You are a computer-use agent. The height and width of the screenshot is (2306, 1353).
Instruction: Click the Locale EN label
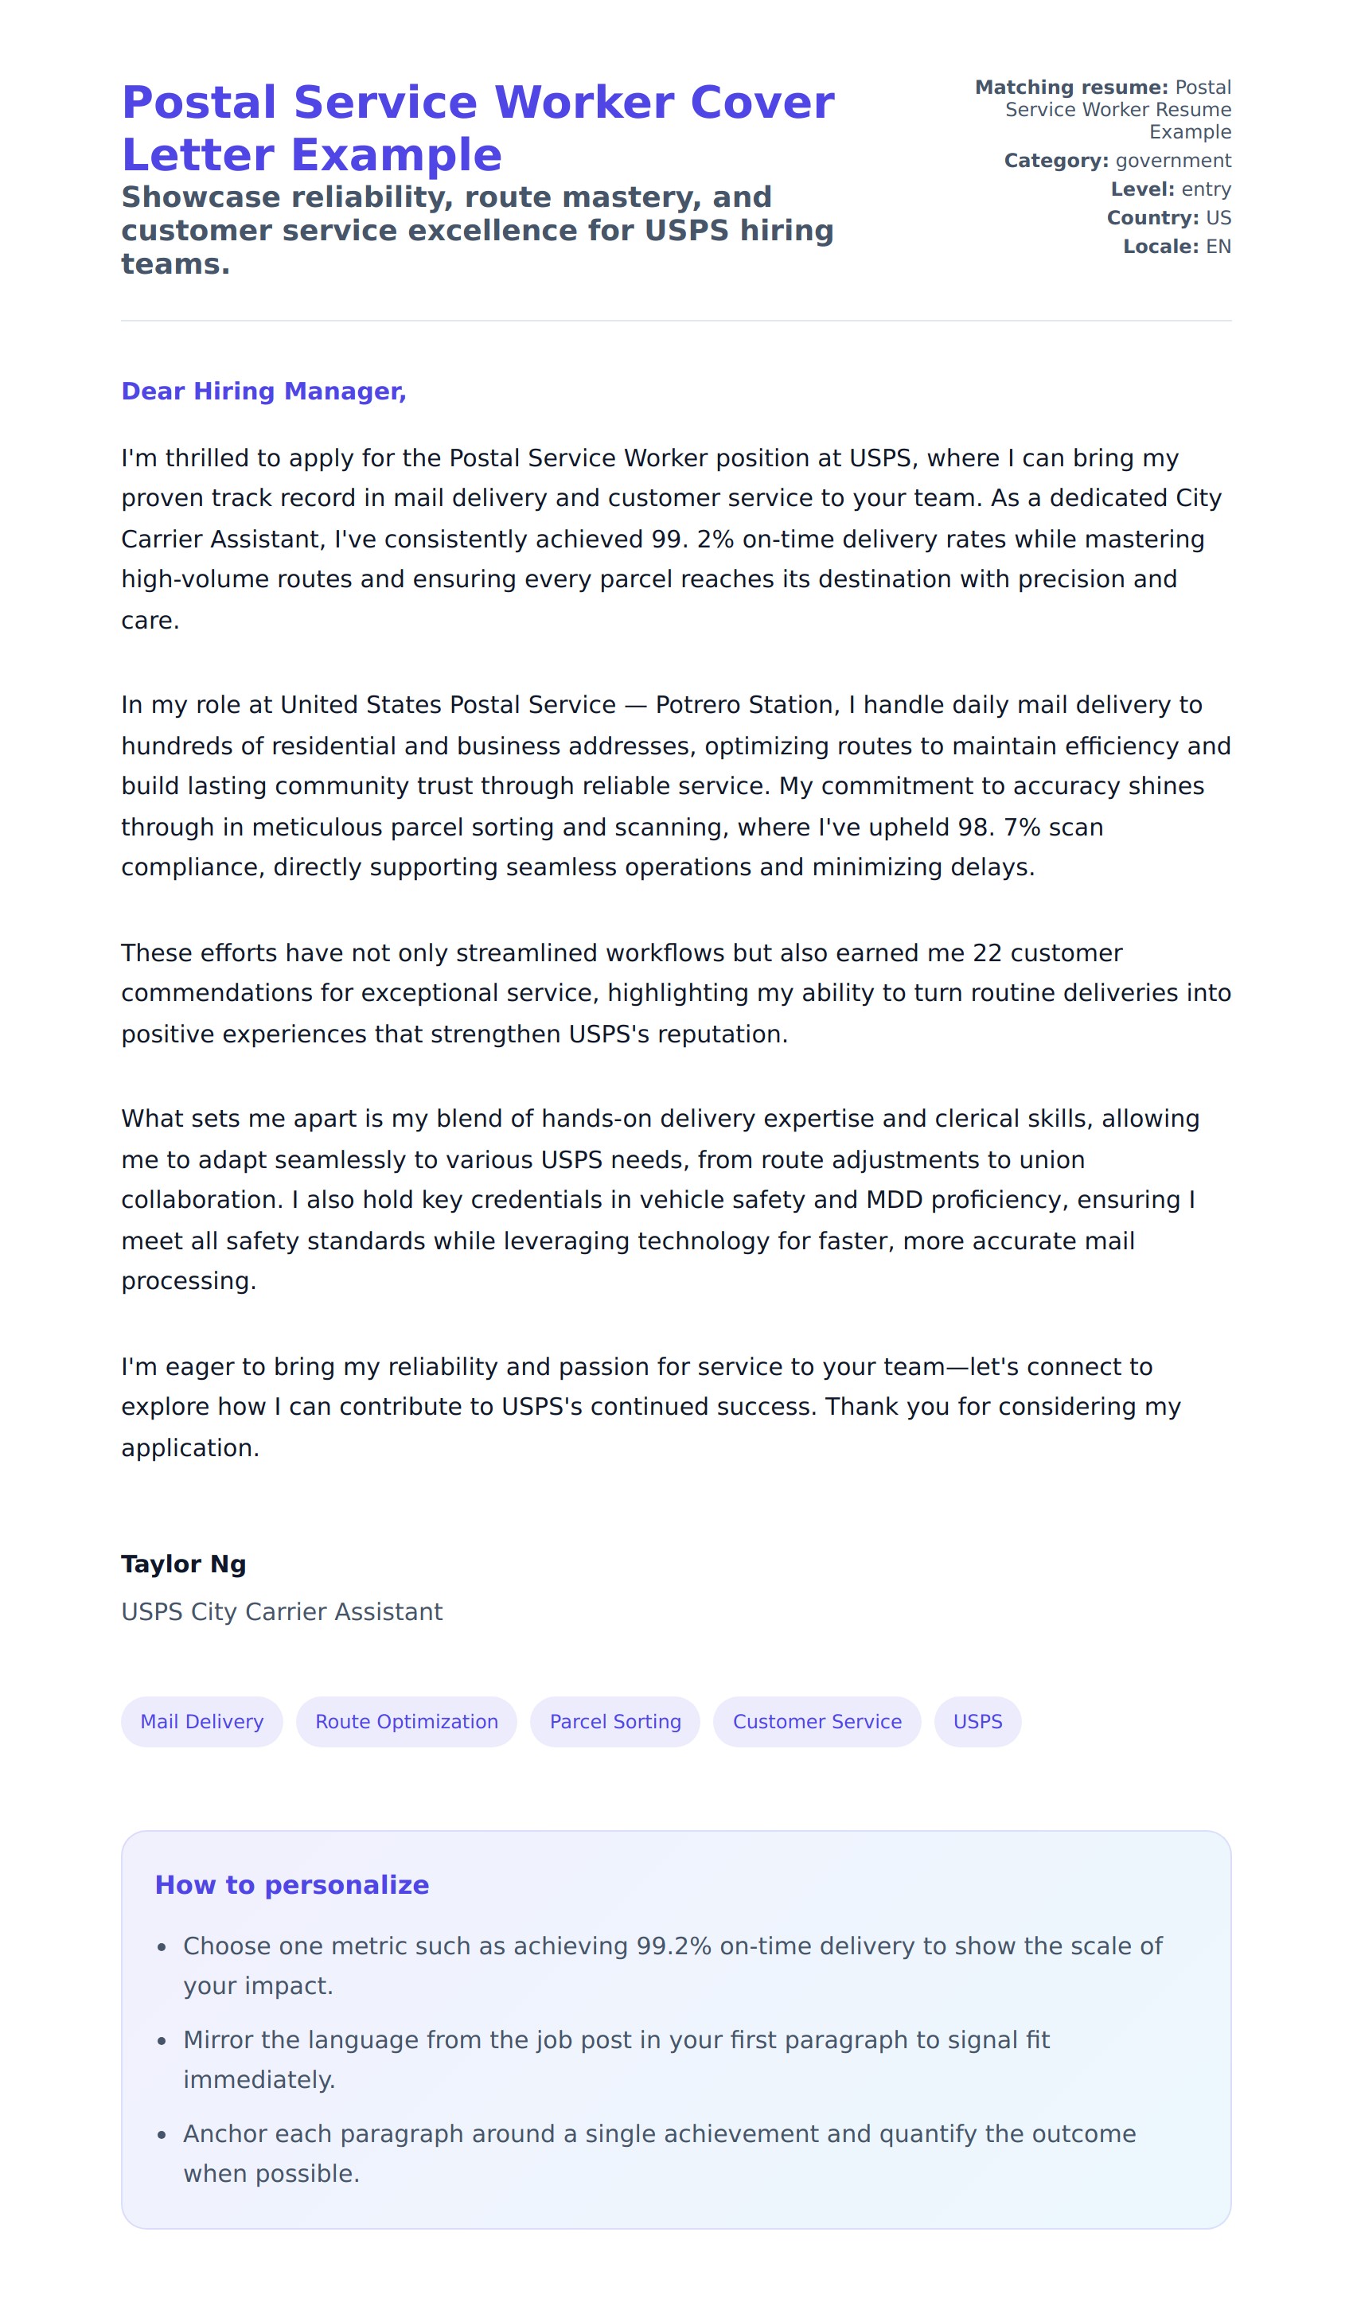tap(1176, 246)
